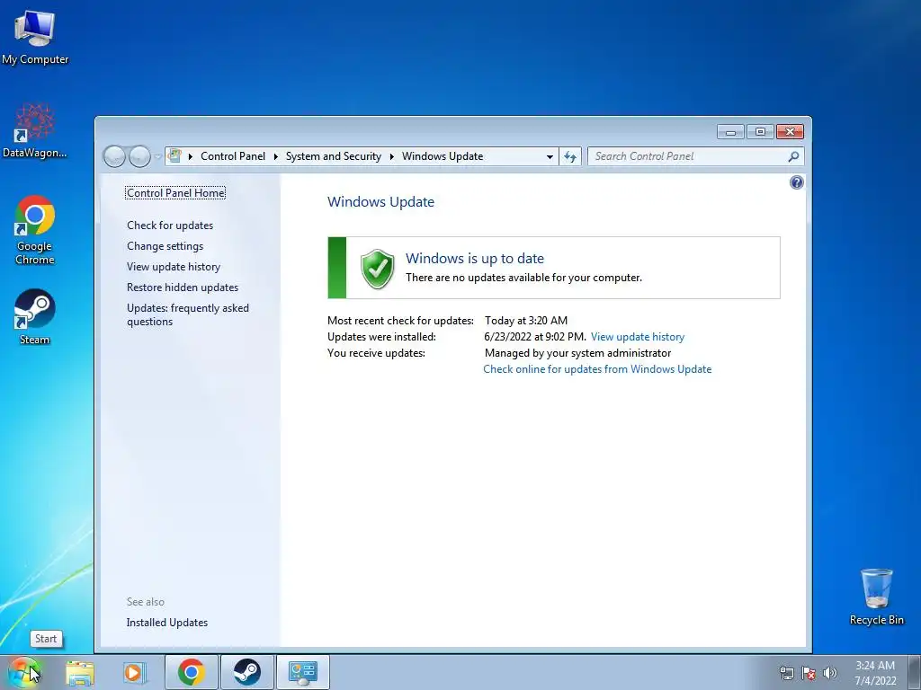
Task: Click View update history beside install date
Action: pyautogui.click(x=638, y=337)
